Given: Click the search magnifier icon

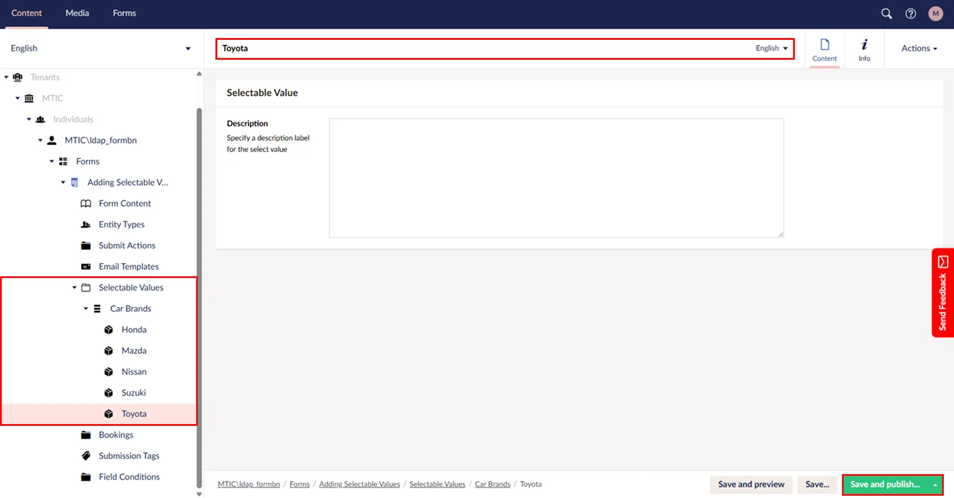Looking at the screenshot, I should [x=886, y=14].
